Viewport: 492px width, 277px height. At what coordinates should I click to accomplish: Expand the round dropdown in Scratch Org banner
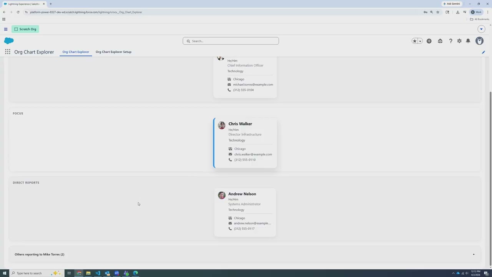pyautogui.click(x=481, y=29)
